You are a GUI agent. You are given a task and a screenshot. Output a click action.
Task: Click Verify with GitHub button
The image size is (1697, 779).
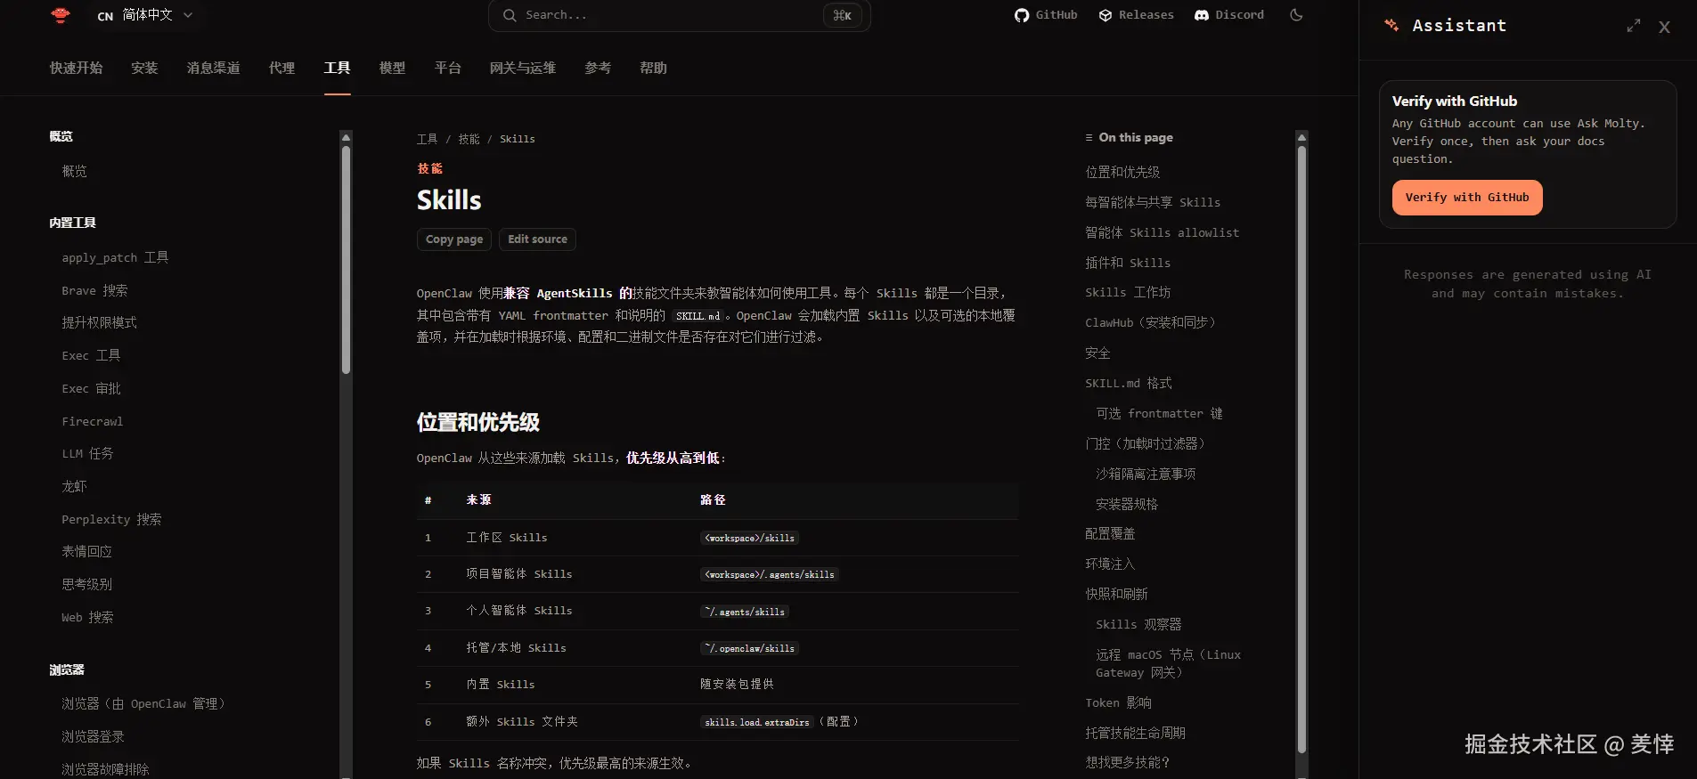click(1467, 198)
